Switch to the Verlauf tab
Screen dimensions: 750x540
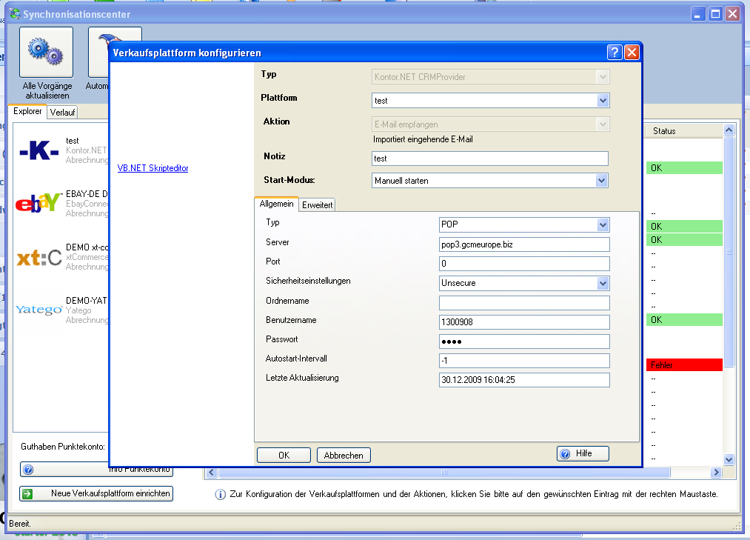point(63,113)
